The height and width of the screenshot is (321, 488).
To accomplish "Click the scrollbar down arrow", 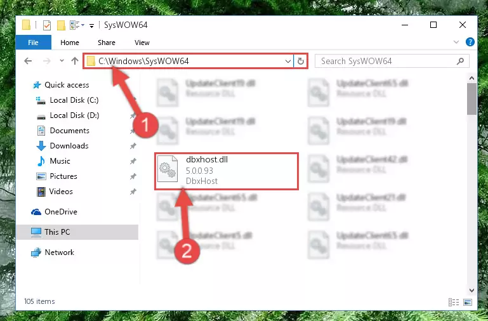I will click(x=472, y=290).
